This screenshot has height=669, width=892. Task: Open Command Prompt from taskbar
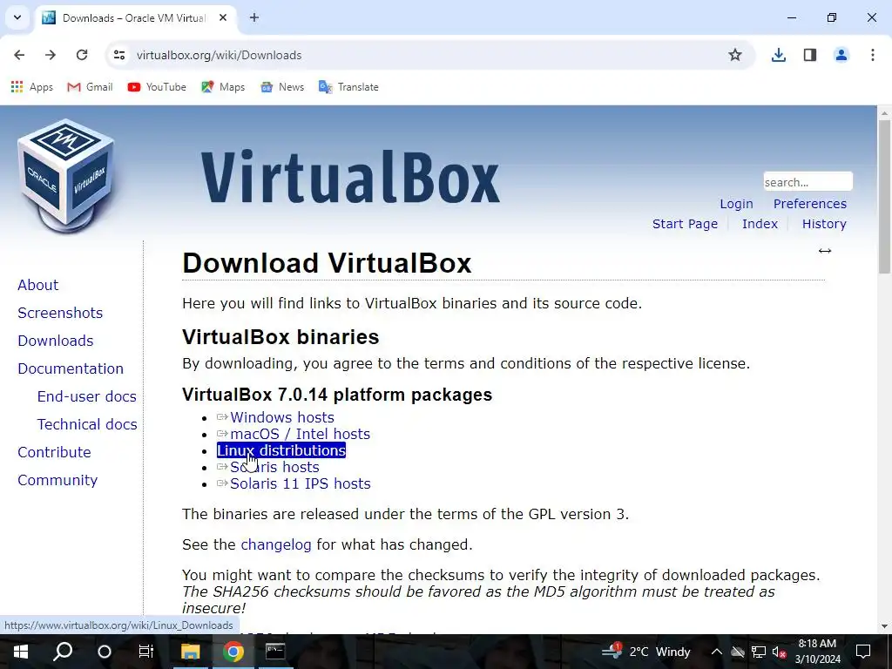[275, 652]
